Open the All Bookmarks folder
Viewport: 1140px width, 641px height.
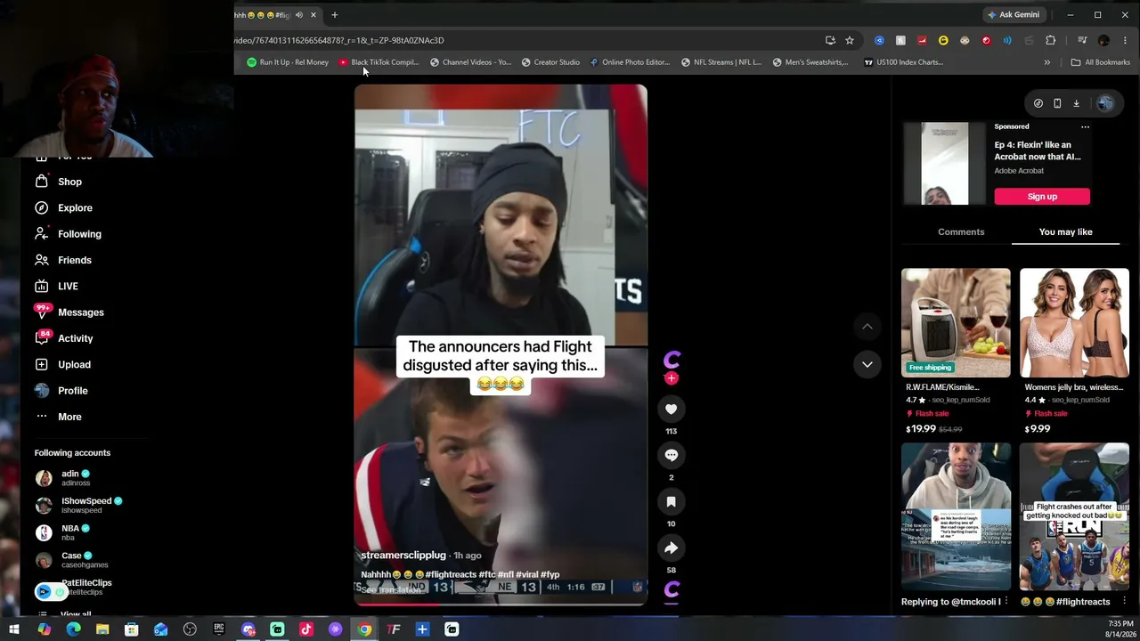point(1101,62)
